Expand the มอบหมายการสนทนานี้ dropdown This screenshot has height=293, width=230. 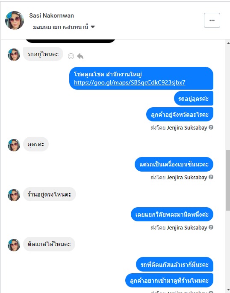[x=64, y=27]
